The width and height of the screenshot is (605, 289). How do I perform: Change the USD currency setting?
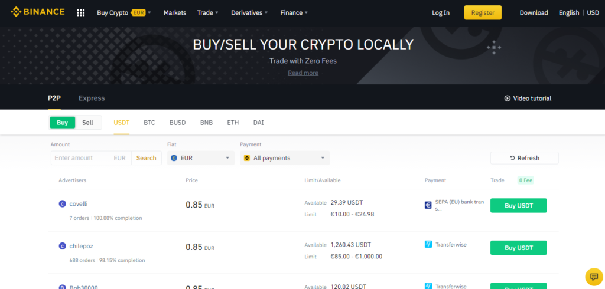(x=593, y=13)
